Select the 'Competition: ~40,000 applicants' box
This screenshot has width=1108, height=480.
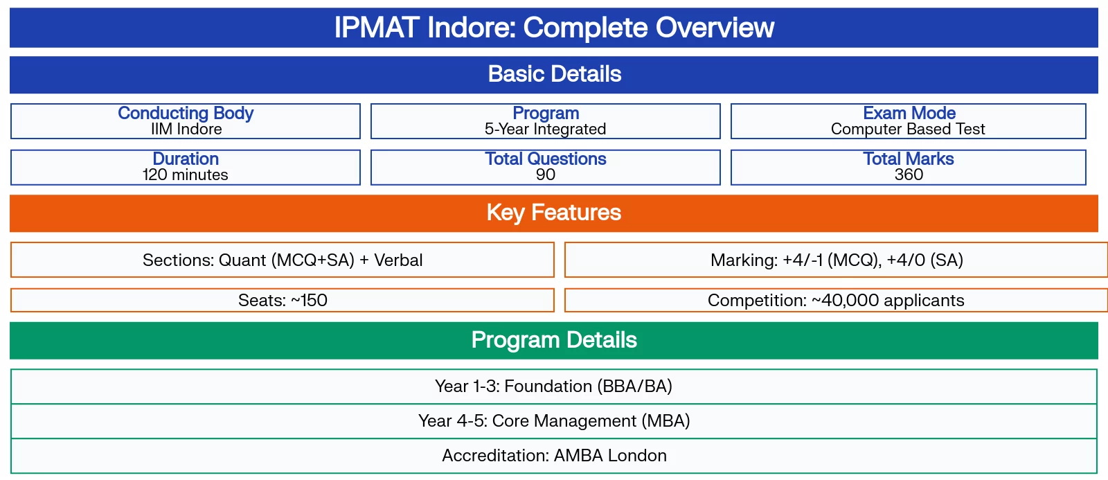837,300
